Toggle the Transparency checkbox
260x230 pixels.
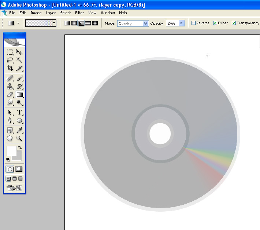click(x=234, y=23)
